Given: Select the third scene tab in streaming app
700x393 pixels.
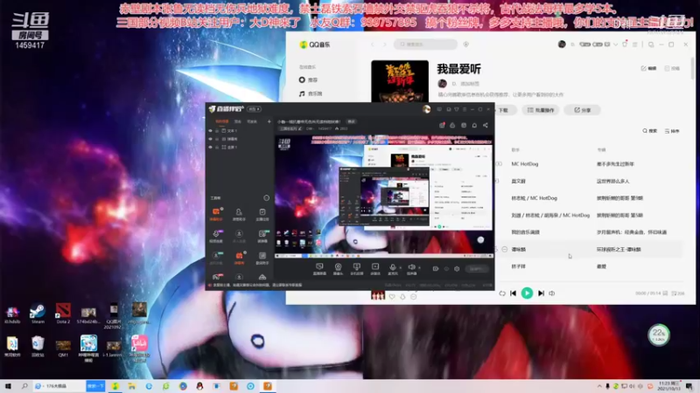Looking at the screenshot, I should pos(252,121).
